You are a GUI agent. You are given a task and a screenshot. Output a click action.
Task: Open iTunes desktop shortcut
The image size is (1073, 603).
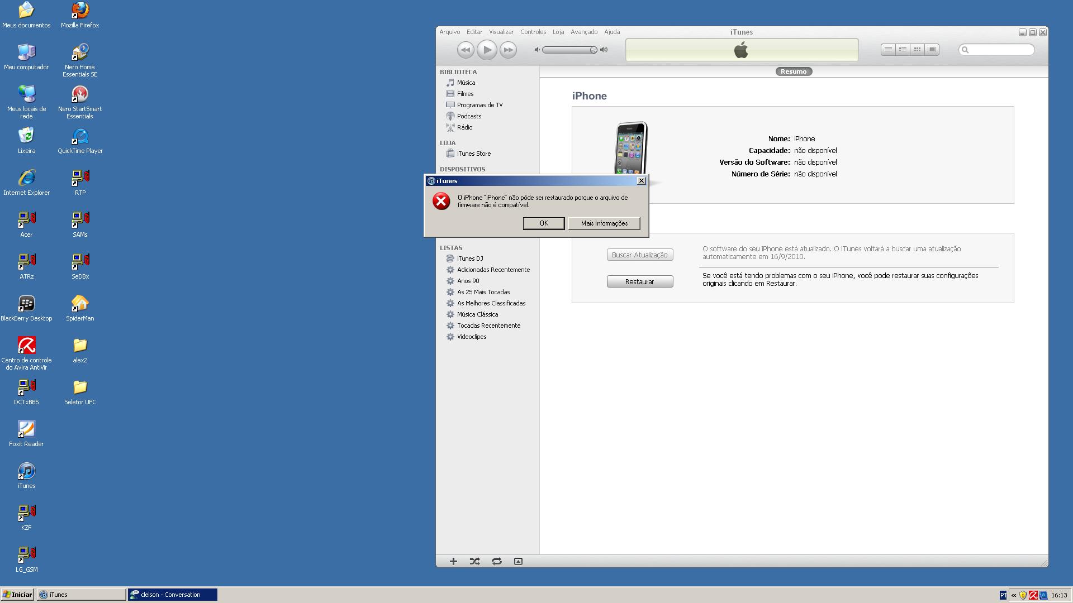coord(26,476)
